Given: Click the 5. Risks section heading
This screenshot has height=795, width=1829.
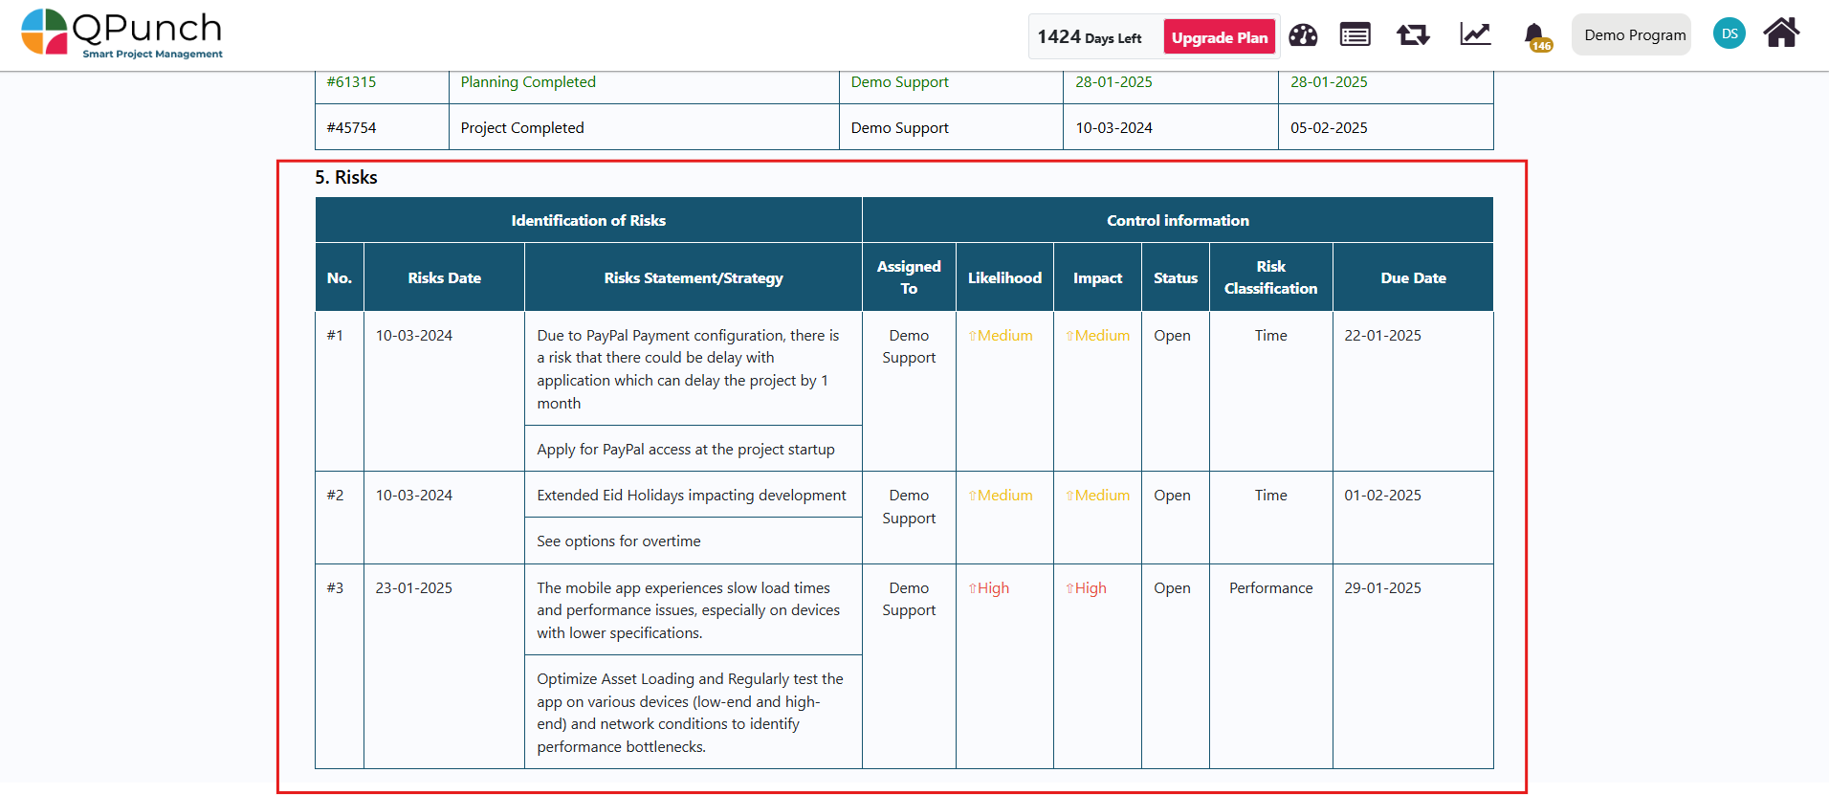Looking at the screenshot, I should 346,177.
